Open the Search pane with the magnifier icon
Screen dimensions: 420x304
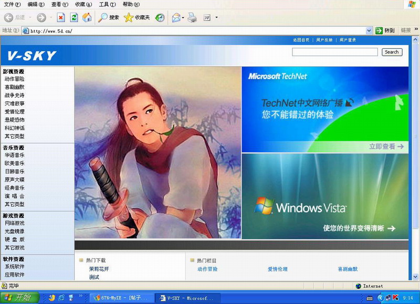(102, 18)
